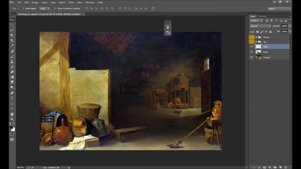Open the workspace switcher dropdown
This screenshot has width=301, height=169.
click(x=279, y=8)
